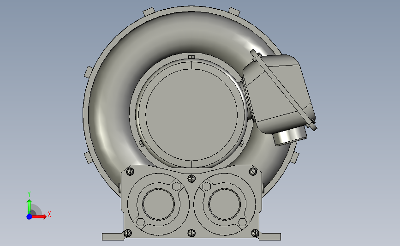The width and height of the screenshot is (400, 246).
Task: Select the bottom-right corner screw of the port block
Action: point(255,233)
